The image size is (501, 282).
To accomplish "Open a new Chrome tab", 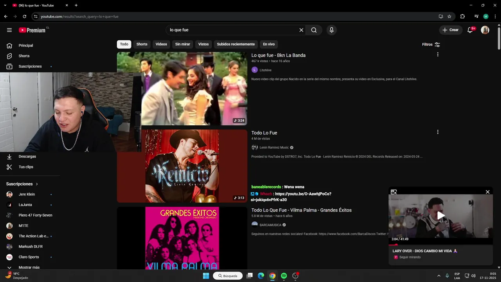I will [76, 5].
